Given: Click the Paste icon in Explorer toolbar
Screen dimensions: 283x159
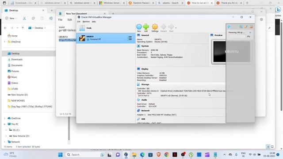Looking at the screenshot, I should 42,18.
